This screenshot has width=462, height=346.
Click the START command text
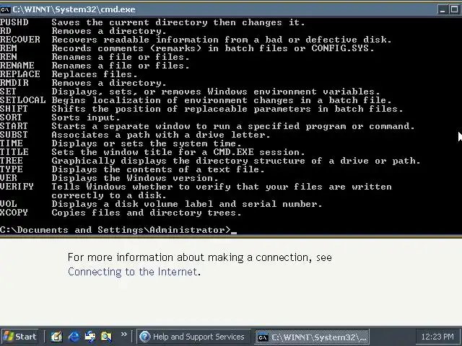(x=14, y=126)
